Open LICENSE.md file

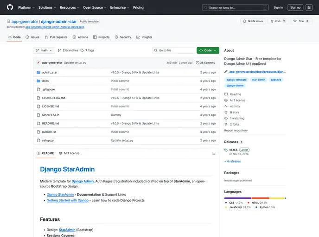[x=51, y=106]
